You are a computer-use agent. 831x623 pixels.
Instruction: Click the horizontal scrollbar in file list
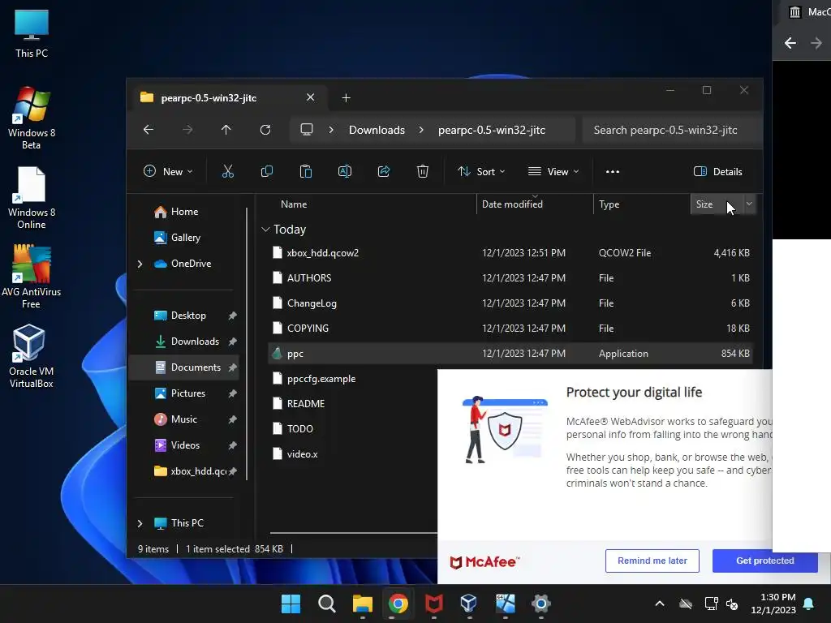(354, 532)
